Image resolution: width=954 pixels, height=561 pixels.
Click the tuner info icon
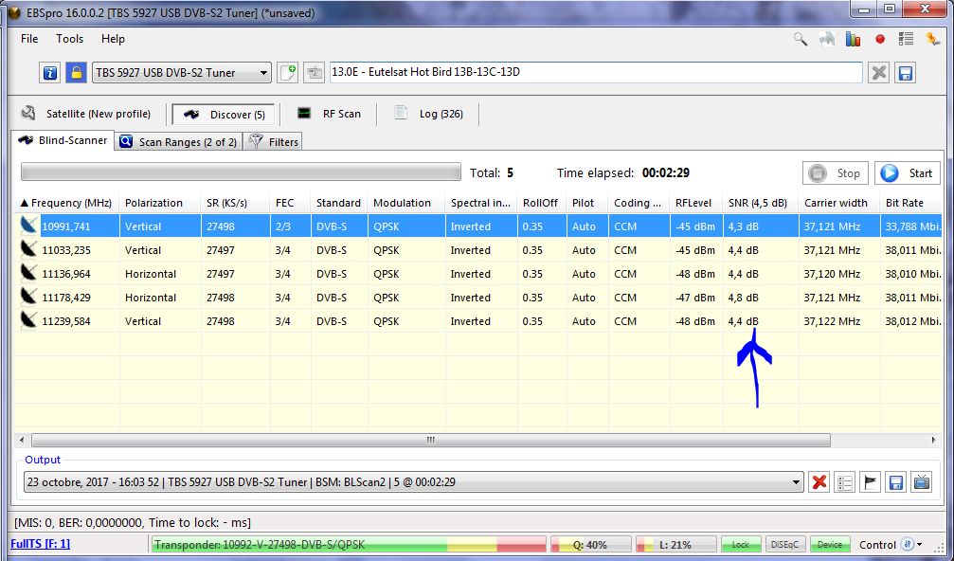(51, 73)
